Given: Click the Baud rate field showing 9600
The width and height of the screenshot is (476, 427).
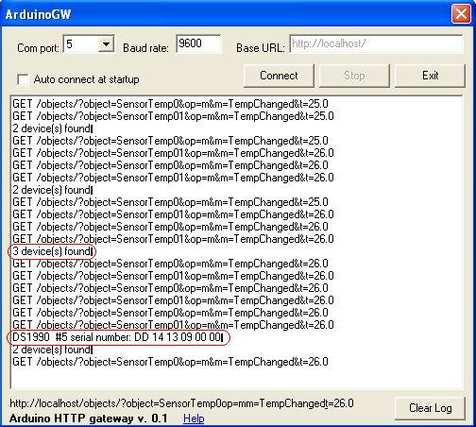Looking at the screenshot, I should (x=198, y=43).
